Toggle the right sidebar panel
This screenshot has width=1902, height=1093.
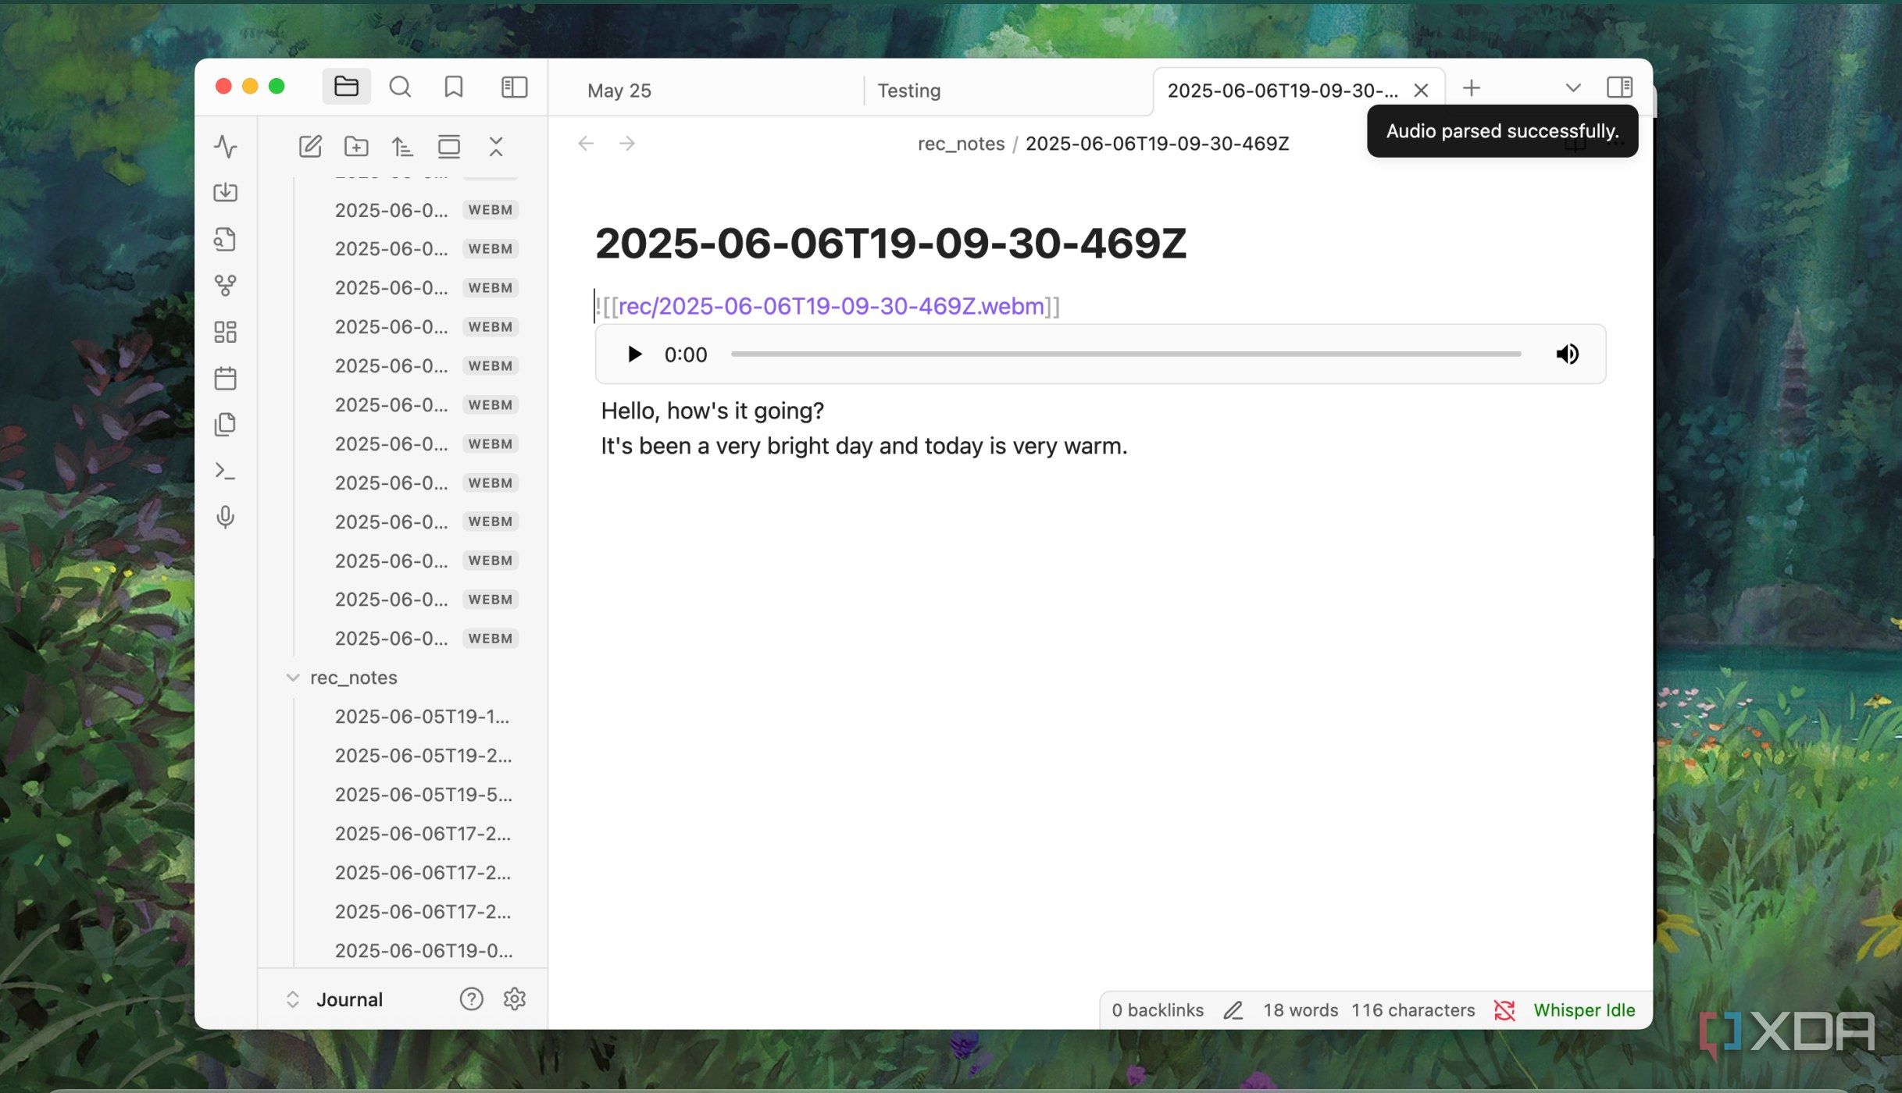tap(1619, 87)
